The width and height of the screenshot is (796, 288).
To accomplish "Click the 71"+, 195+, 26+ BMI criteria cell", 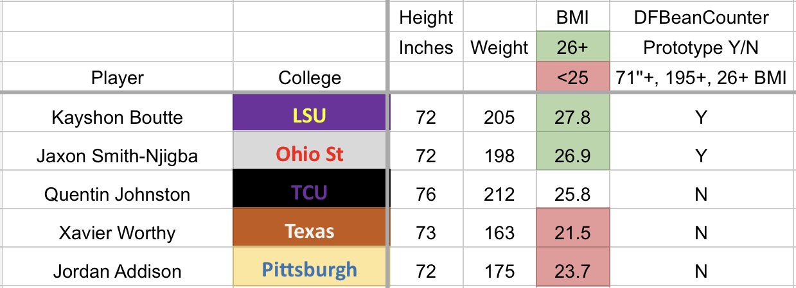I will coord(702,78).
